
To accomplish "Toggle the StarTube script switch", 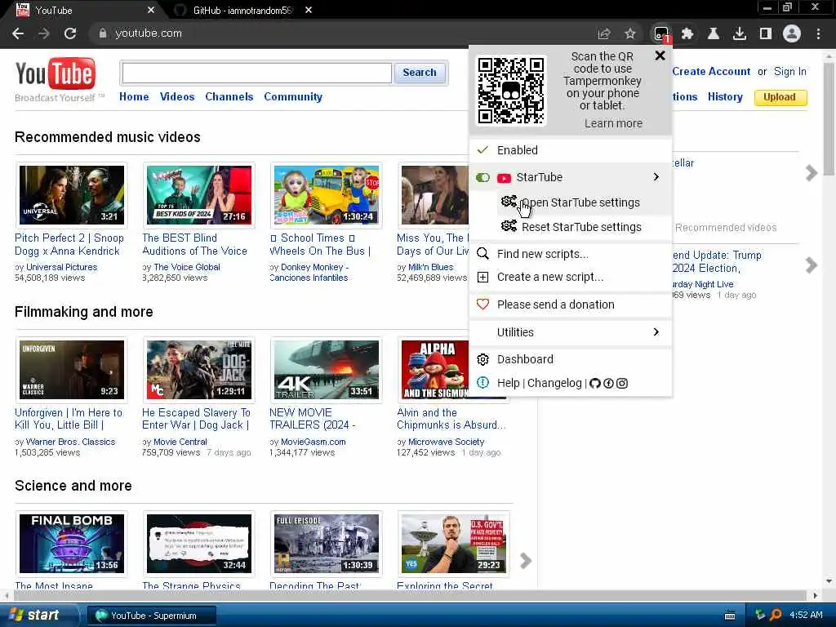I will [x=482, y=177].
